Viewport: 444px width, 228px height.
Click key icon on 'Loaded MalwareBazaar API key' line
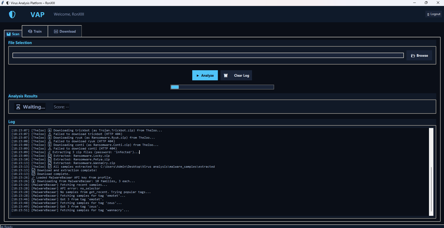(x=33, y=177)
